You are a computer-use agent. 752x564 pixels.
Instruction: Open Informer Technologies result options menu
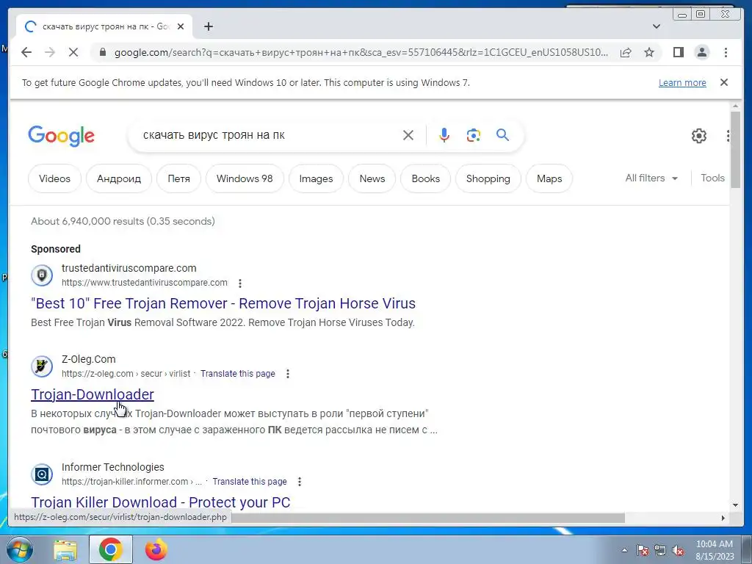[300, 482]
